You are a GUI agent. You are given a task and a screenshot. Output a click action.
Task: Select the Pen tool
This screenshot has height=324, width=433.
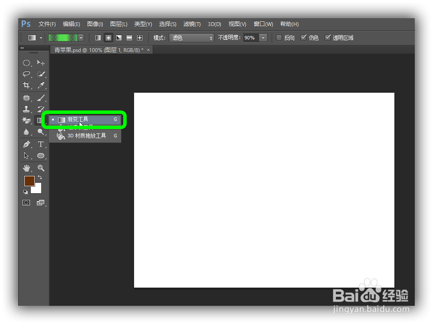(x=26, y=144)
